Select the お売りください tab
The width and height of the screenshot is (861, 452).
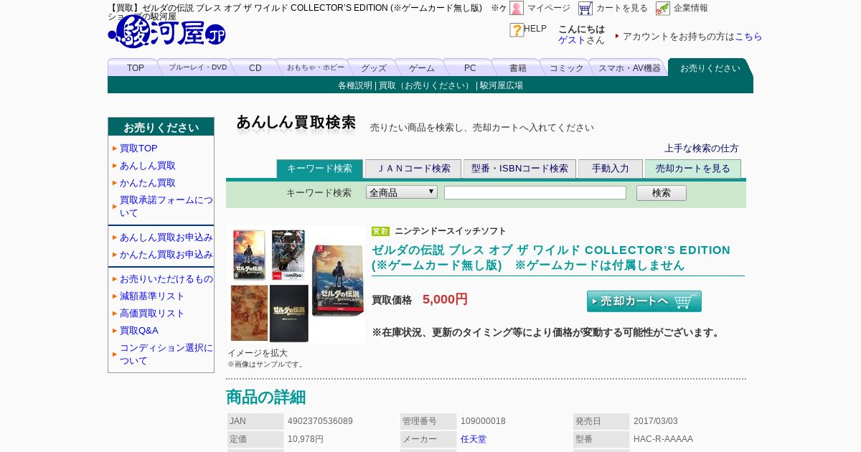710,67
